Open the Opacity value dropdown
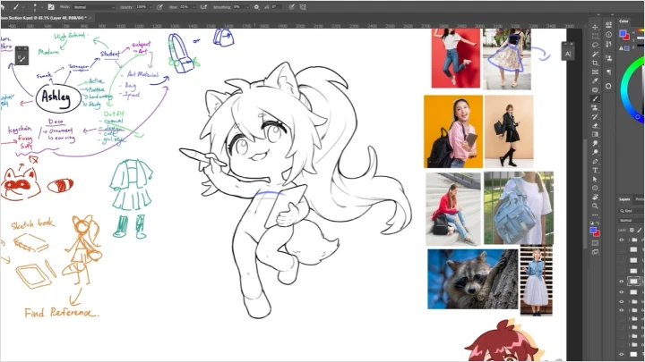This screenshot has height=362, width=645. 152,6
